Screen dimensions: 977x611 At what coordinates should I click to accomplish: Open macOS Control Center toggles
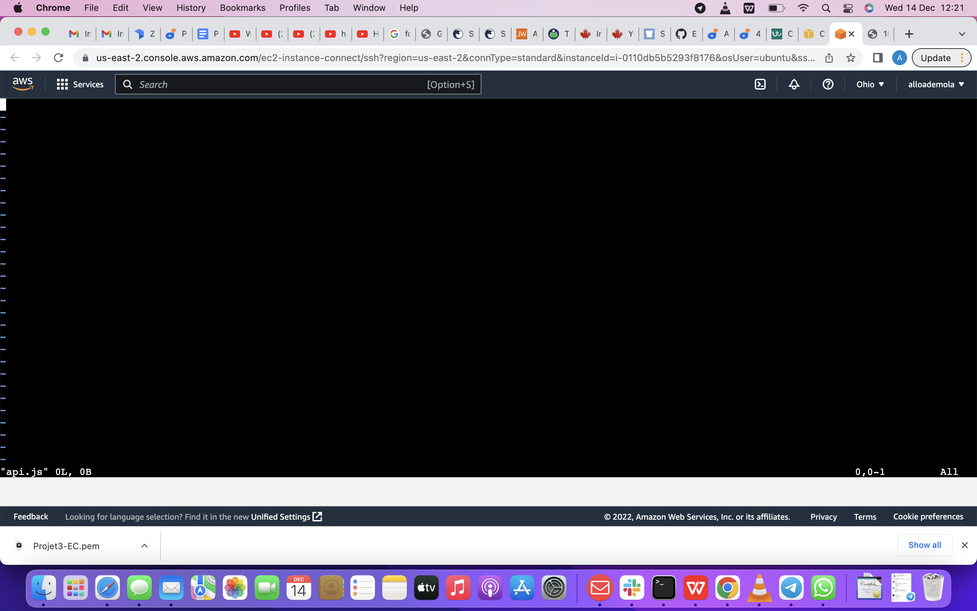[847, 8]
